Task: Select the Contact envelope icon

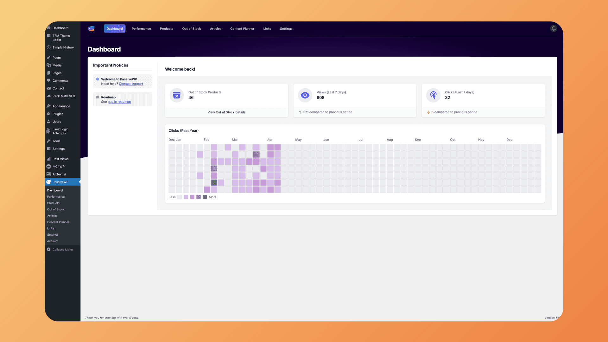Action: (49, 88)
